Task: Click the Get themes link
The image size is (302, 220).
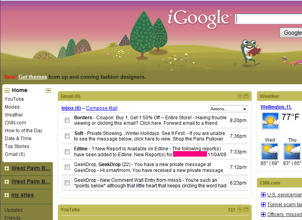Action: click(x=33, y=77)
